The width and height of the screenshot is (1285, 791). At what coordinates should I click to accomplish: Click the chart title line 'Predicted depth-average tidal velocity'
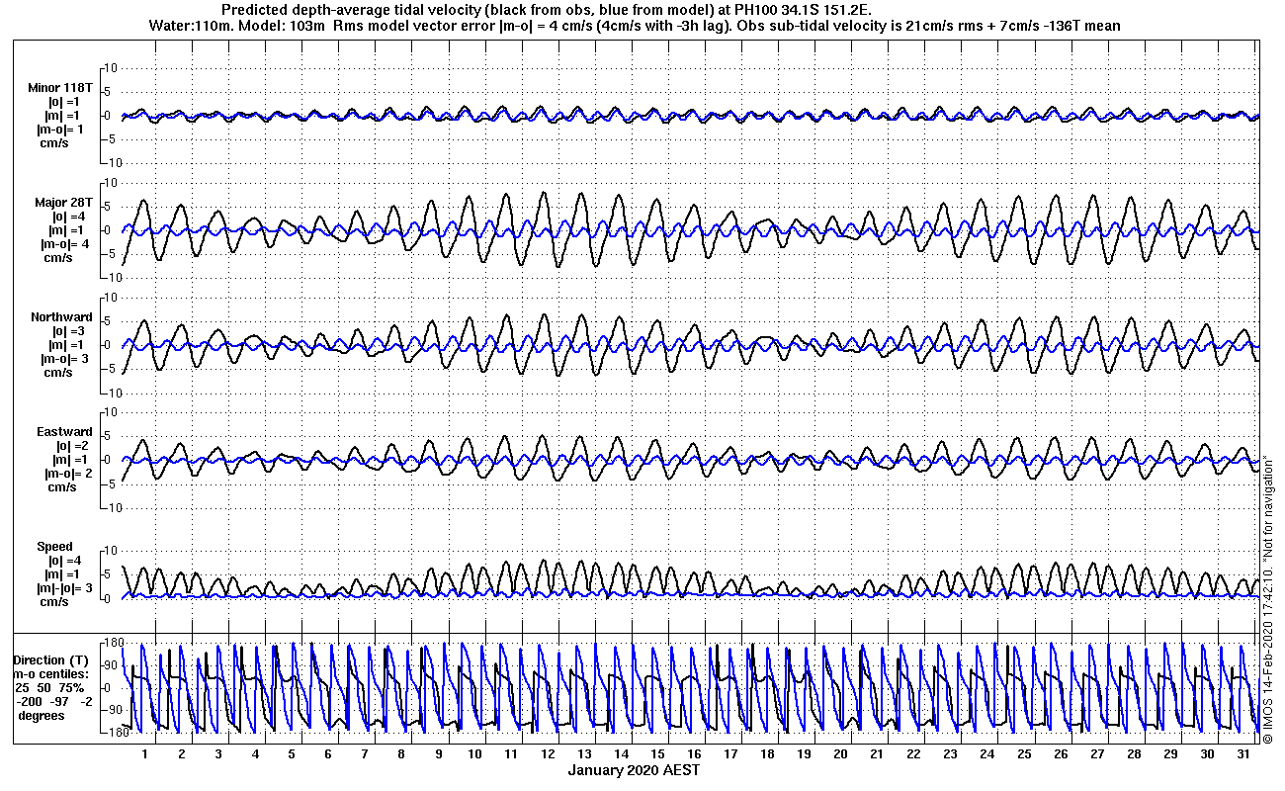coord(547,10)
